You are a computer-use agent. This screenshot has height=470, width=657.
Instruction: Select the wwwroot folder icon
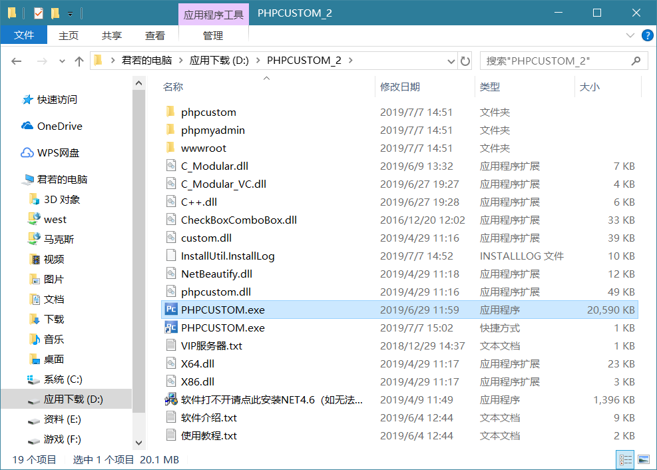170,148
